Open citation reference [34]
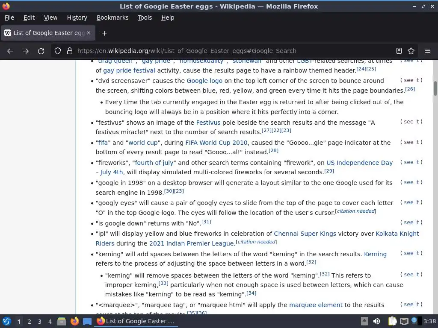 click(251, 293)
